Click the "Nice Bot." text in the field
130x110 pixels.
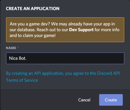[18, 58]
